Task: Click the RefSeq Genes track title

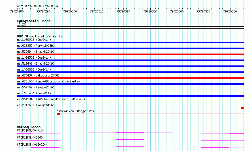Action: point(29,127)
